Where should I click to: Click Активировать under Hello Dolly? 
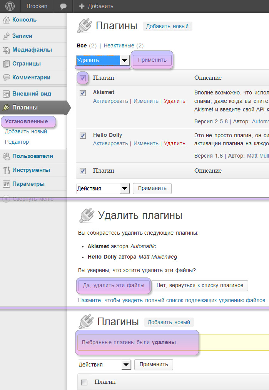110,144
